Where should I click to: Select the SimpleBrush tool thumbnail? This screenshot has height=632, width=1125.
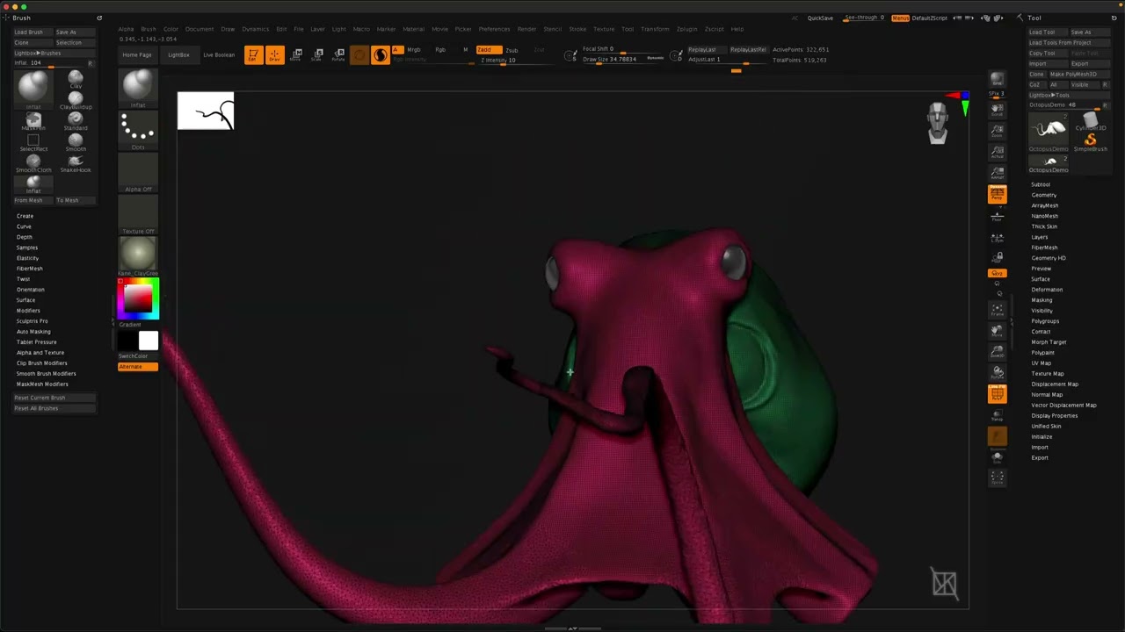tap(1091, 143)
